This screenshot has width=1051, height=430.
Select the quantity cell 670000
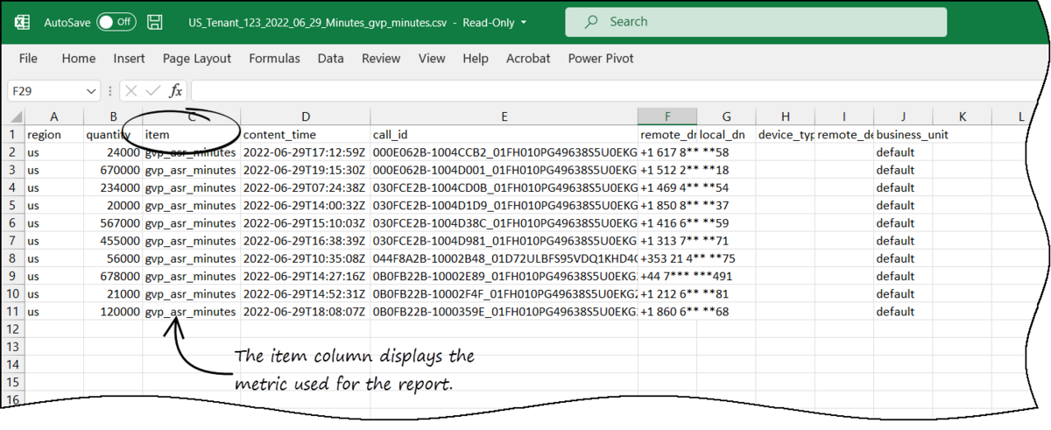pos(113,170)
